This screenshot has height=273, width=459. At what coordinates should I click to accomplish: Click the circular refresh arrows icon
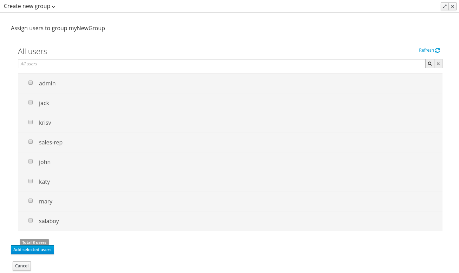(x=438, y=50)
